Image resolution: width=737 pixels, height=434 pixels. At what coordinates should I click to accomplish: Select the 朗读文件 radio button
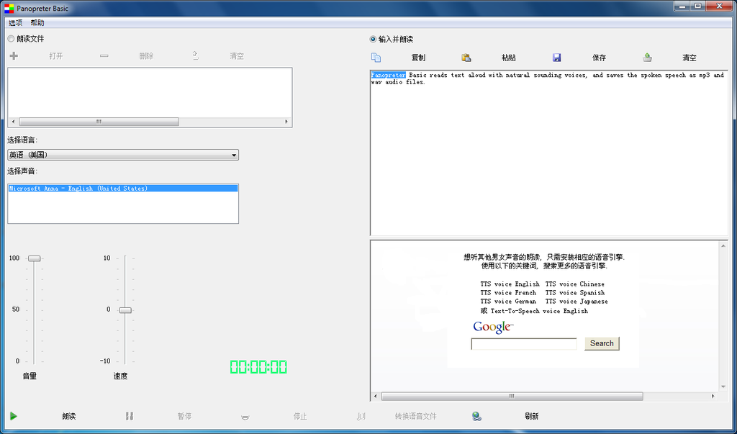click(x=12, y=39)
